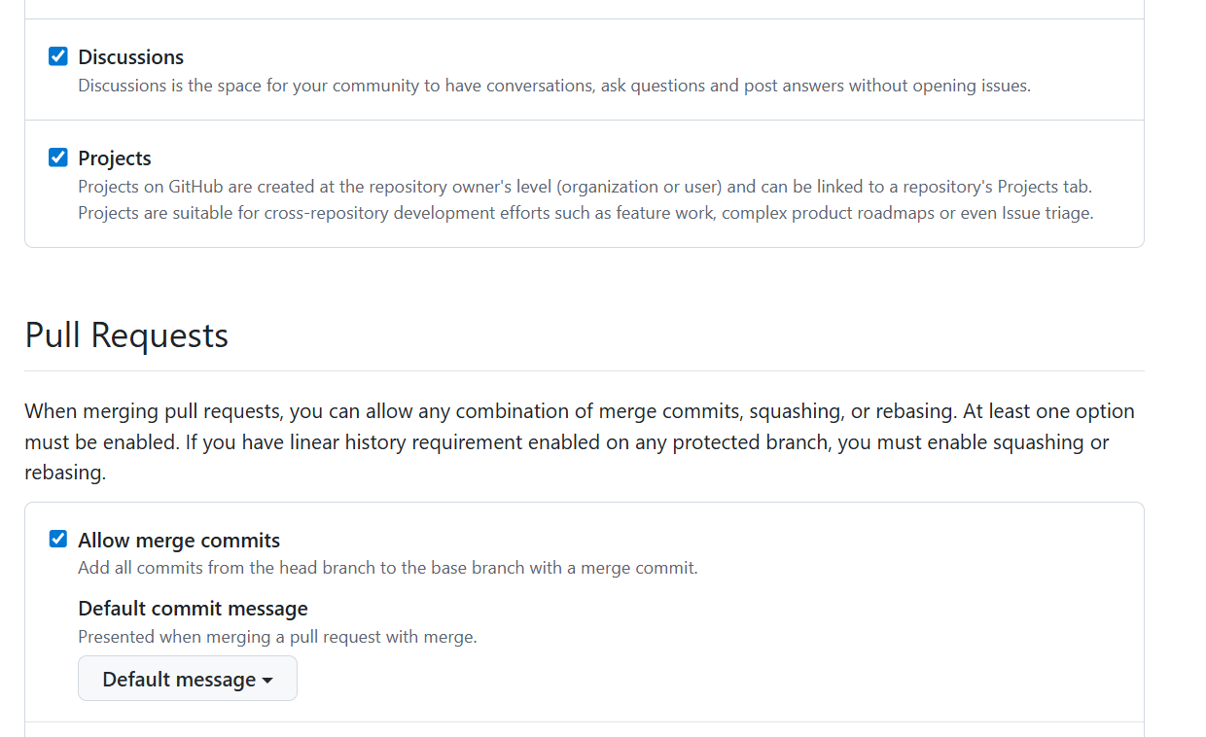
Task: Click the words 'Default message' inside the dropdown button
Action: coord(179,680)
